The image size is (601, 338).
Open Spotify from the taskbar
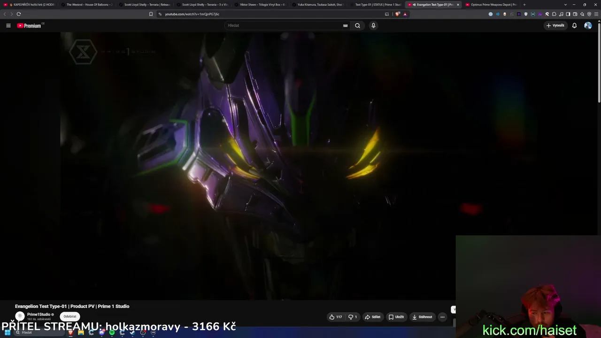(x=112, y=333)
